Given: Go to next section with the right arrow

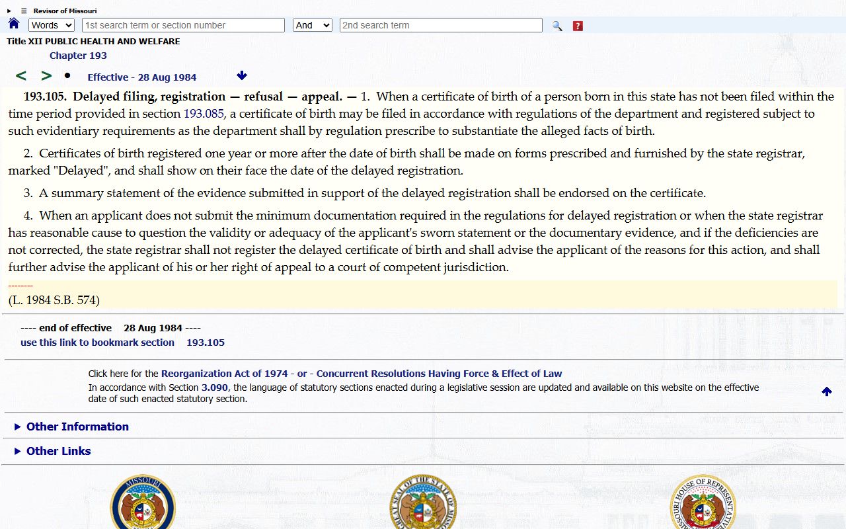Looking at the screenshot, I should [x=46, y=76].
